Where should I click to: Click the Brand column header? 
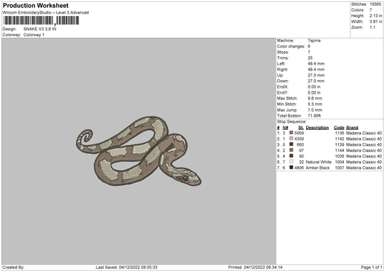pos(352,127)
